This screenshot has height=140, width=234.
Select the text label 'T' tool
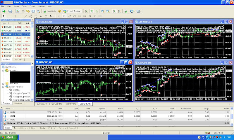click(46, 16)
